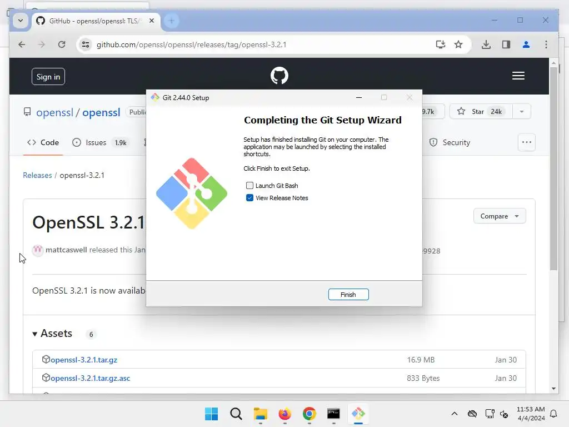Viewport: 569px width, 427px height.
Task: Click mattcaswell's avatar image
Action: (x=38, y=250)
